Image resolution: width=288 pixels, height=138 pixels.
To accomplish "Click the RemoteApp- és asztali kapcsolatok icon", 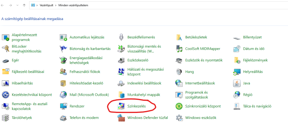I will 5,106.
